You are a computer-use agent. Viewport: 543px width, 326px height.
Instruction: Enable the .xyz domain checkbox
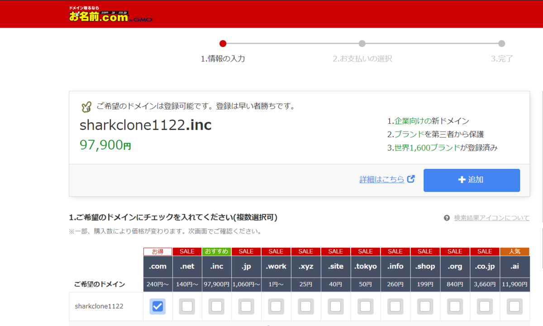coord(305,306)
